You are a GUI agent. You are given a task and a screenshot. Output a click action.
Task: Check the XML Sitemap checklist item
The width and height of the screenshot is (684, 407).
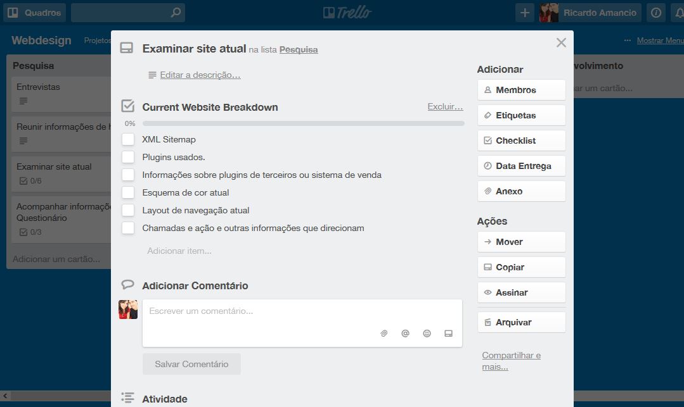pyautogui.click(x=128, y=139)
